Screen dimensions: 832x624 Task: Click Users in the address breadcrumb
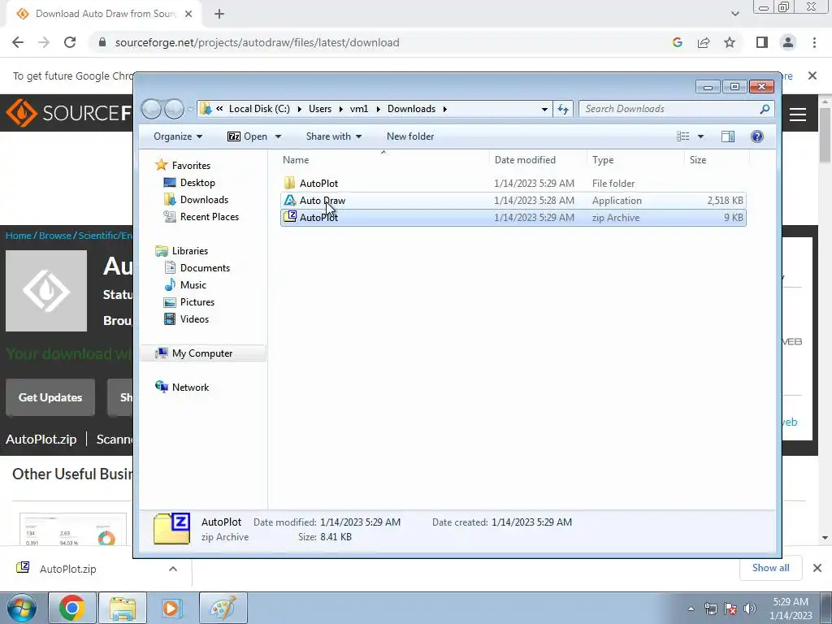coord(320,109)
